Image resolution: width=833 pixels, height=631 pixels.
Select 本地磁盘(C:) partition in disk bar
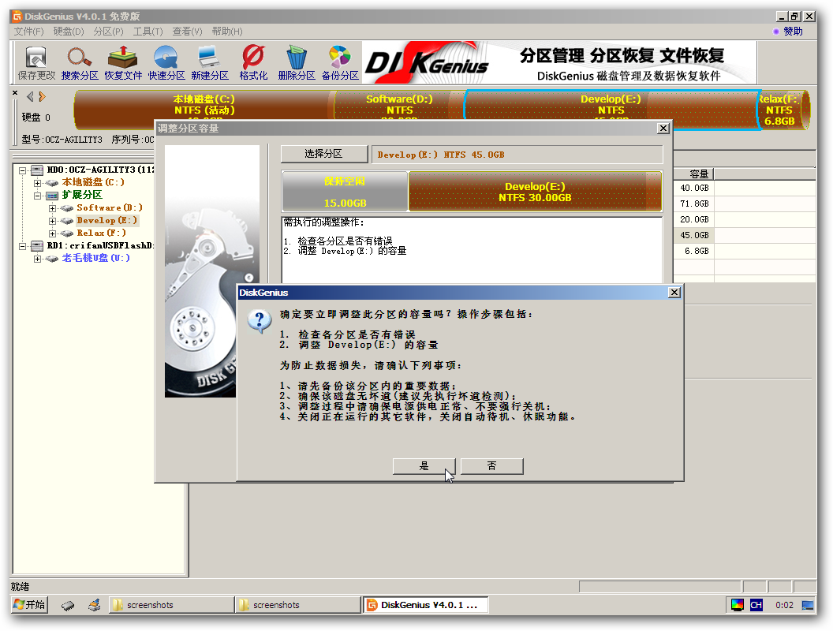(204, 105)
